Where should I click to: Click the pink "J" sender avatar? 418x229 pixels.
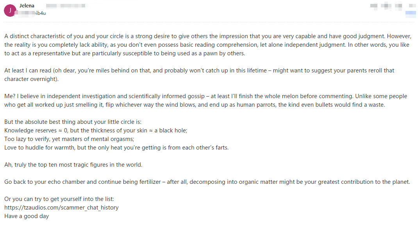[9, 11]
